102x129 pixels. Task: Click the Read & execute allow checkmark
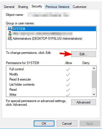68,80
